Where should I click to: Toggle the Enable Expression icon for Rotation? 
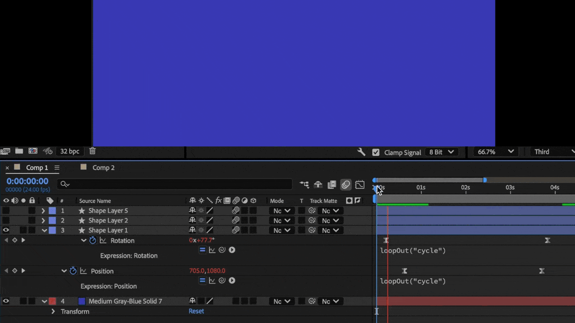click(203, 250)
